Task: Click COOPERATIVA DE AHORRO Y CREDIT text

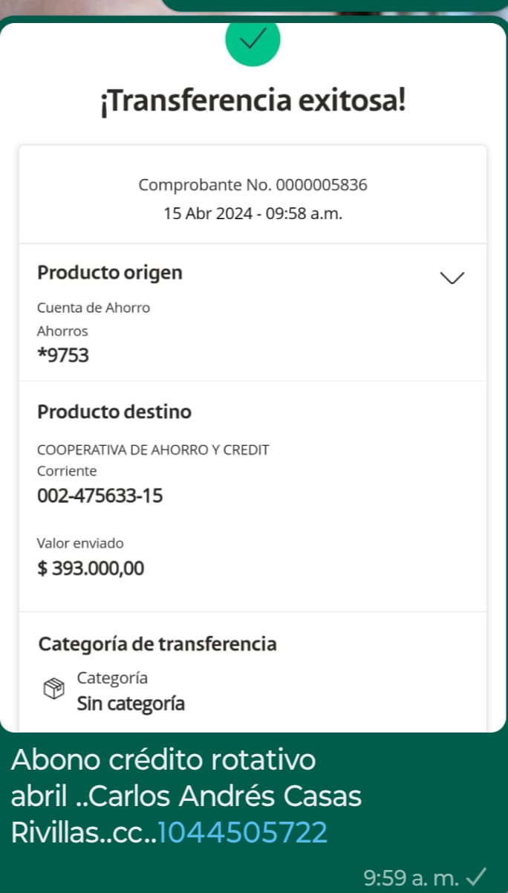Action: [153, 449]
